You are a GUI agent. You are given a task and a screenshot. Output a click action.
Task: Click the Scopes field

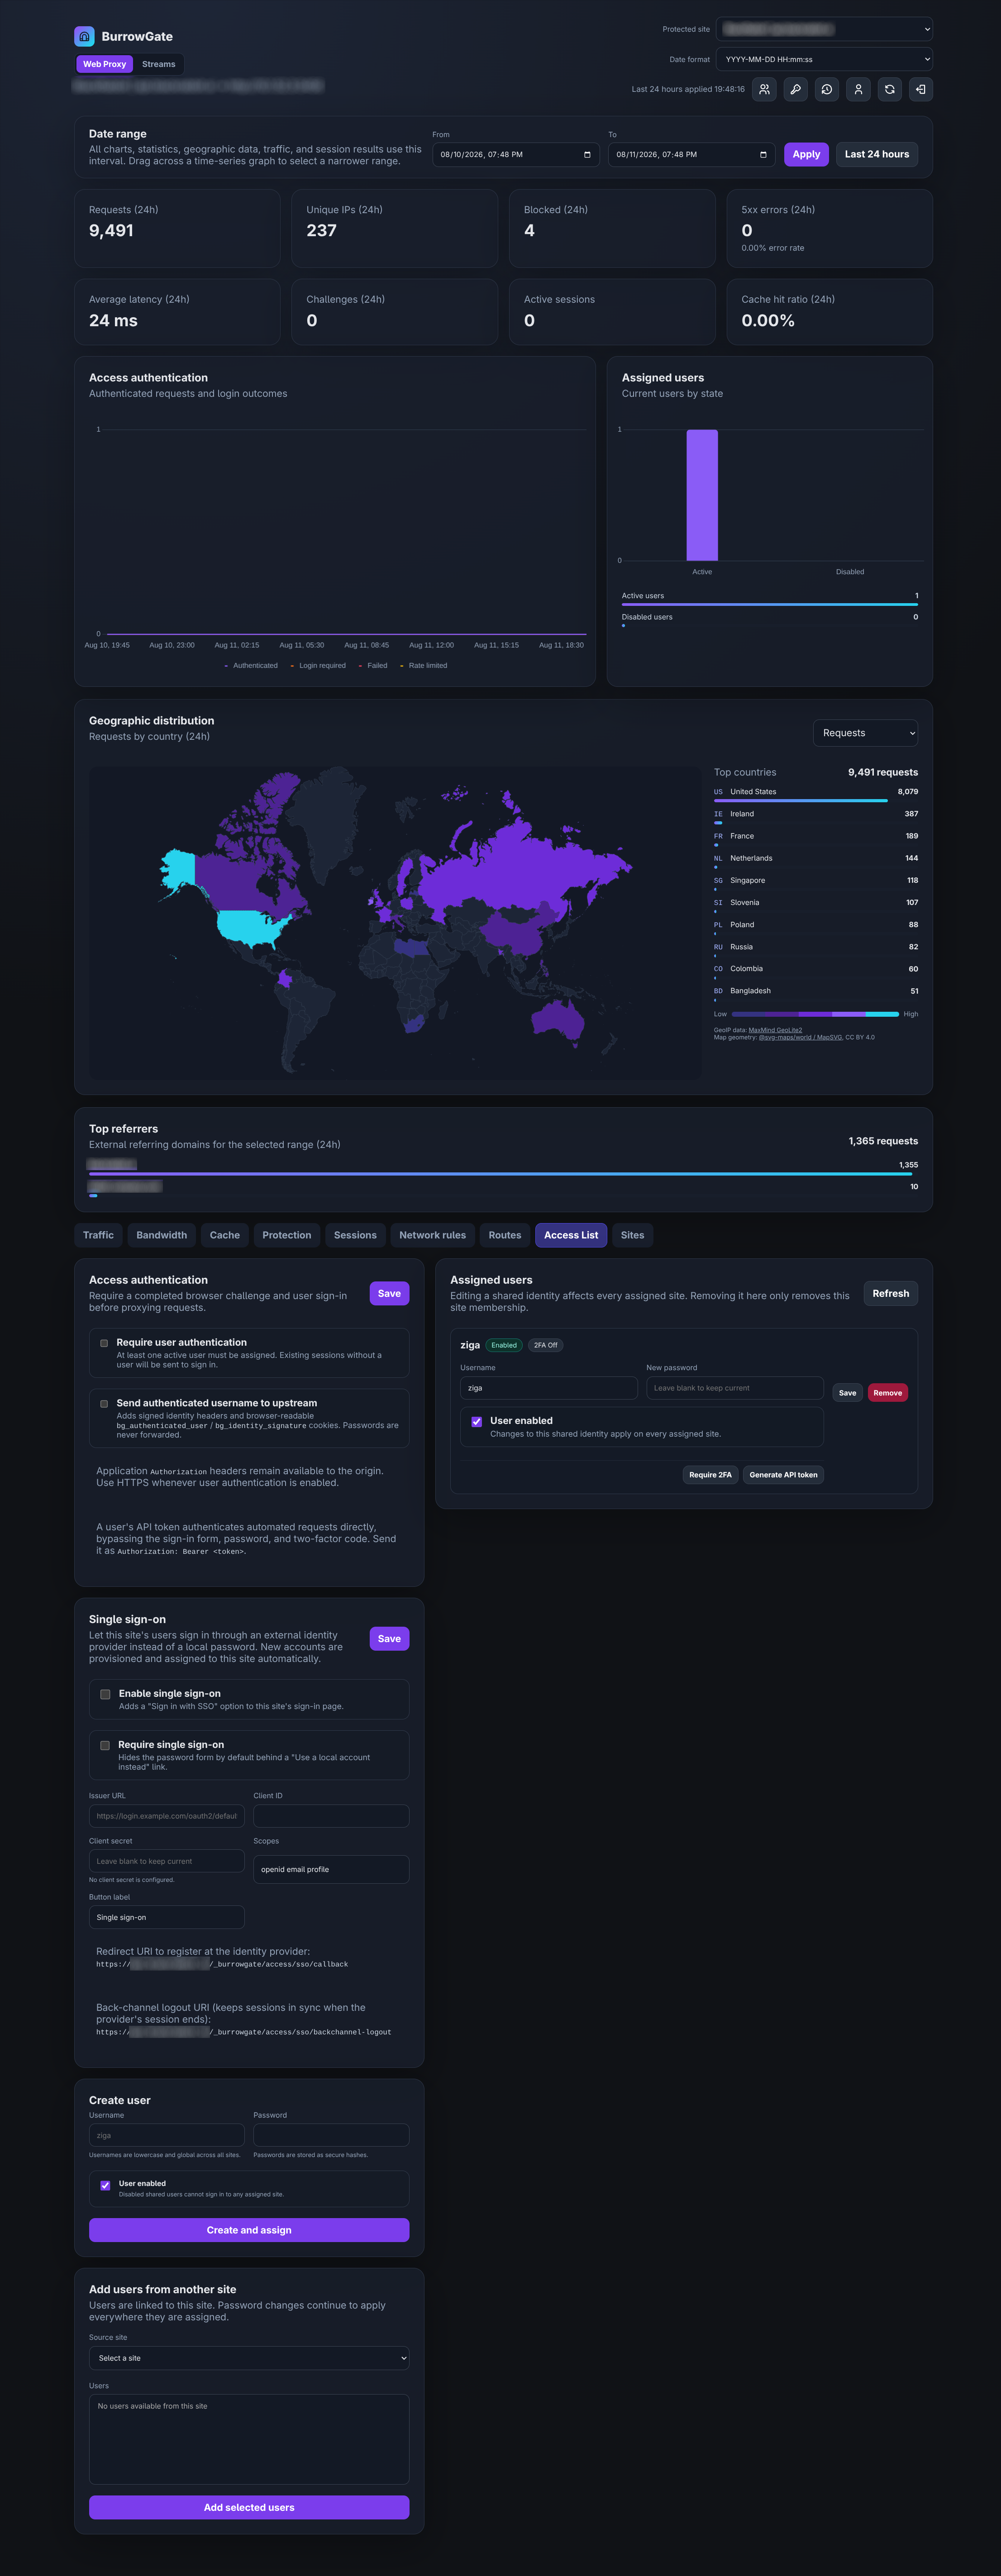coord(331,1869)
